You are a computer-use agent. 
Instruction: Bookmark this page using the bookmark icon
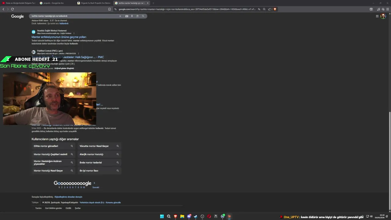coord(109,9)
